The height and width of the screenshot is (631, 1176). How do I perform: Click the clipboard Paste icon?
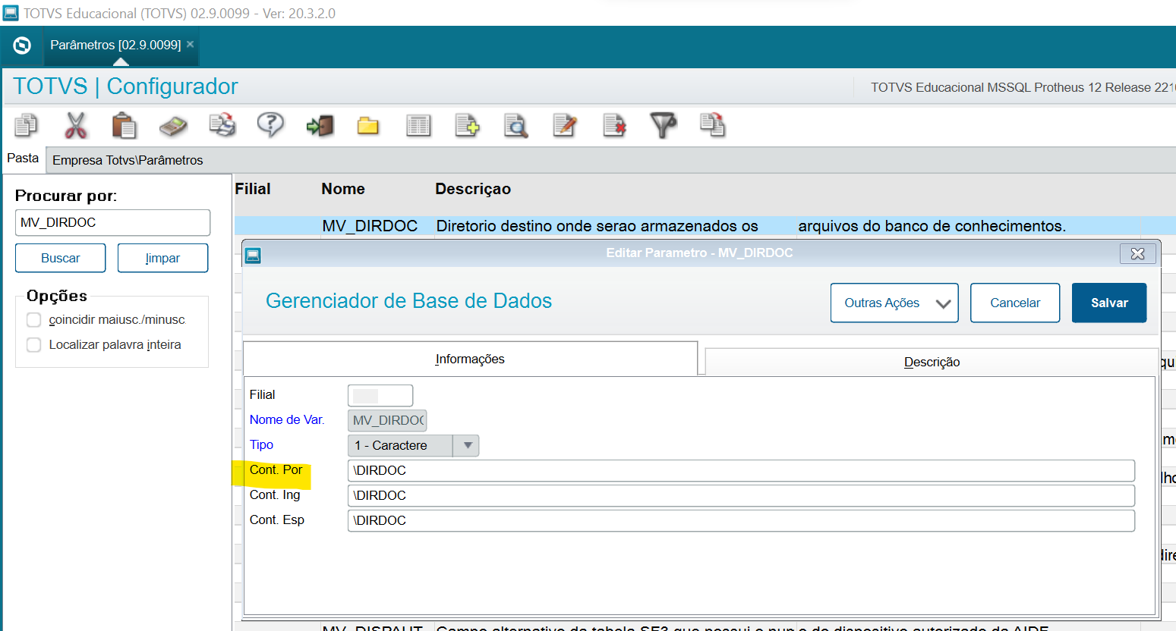pyautogui.click(x=124, y=125)
